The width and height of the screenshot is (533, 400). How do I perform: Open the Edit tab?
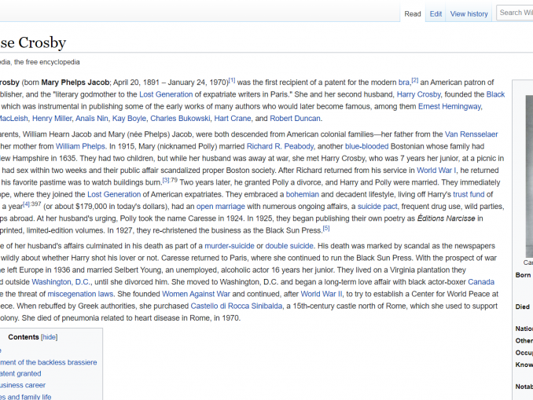tap(436, 14)
